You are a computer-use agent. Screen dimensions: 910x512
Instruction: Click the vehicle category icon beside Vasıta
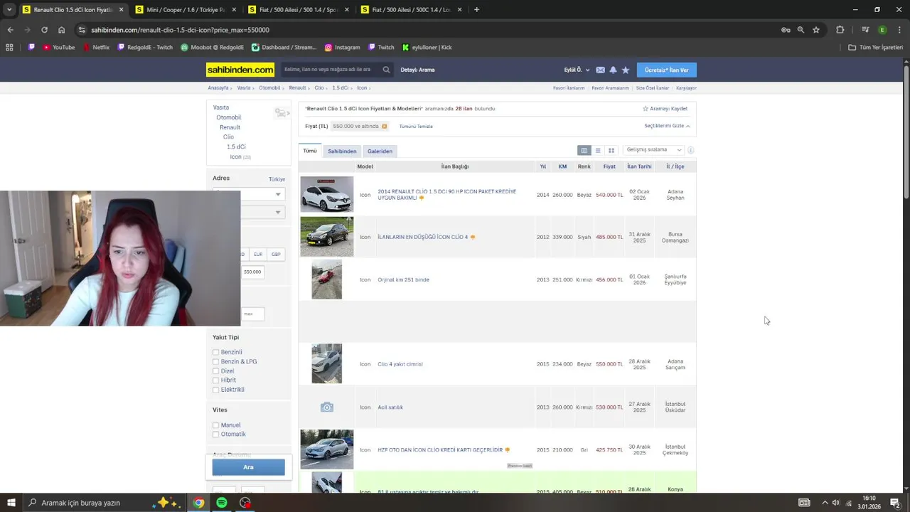pyautogui.click(x=281, y=113)
